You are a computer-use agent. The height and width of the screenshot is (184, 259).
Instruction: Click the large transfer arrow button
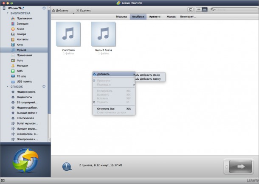[x=240, y=167]
